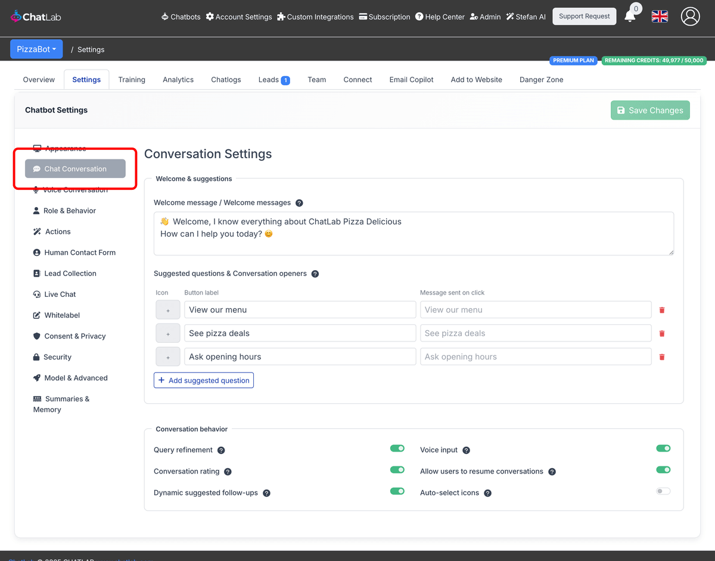Open the notifications bell icon
715x561 pixels.
630,16
